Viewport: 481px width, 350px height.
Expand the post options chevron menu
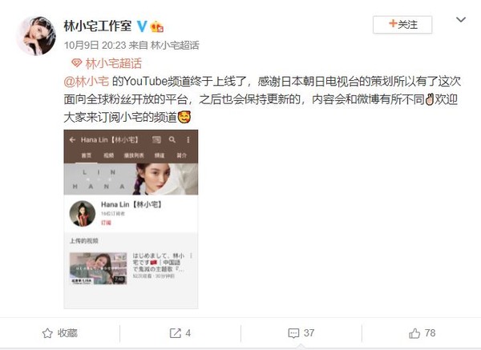(x=461, y=20)
